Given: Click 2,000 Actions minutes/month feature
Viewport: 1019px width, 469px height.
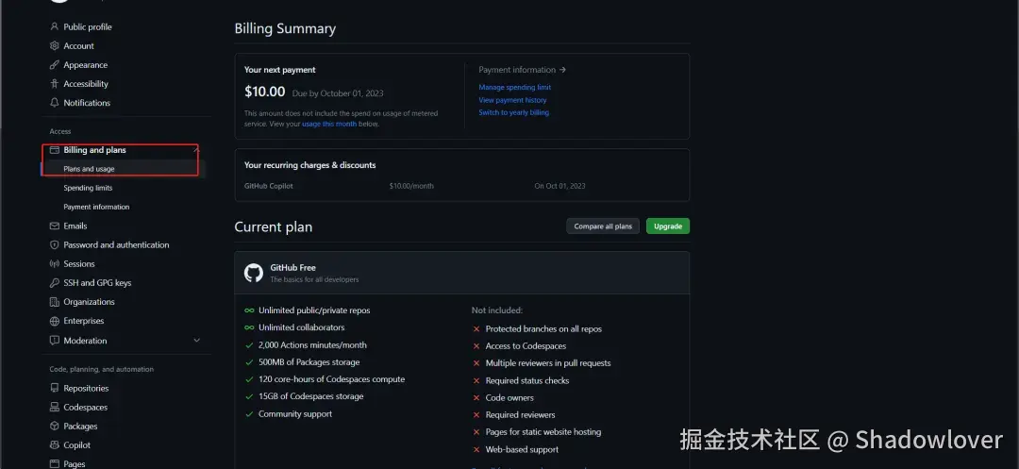Looking at the screenshot, I should coord(312,345).
